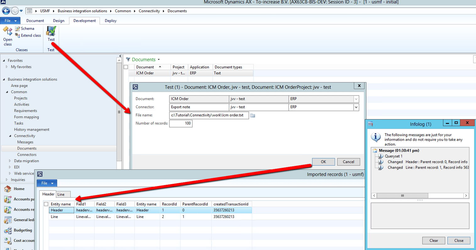Click the Imported records window icon

[x=40, y=174]
